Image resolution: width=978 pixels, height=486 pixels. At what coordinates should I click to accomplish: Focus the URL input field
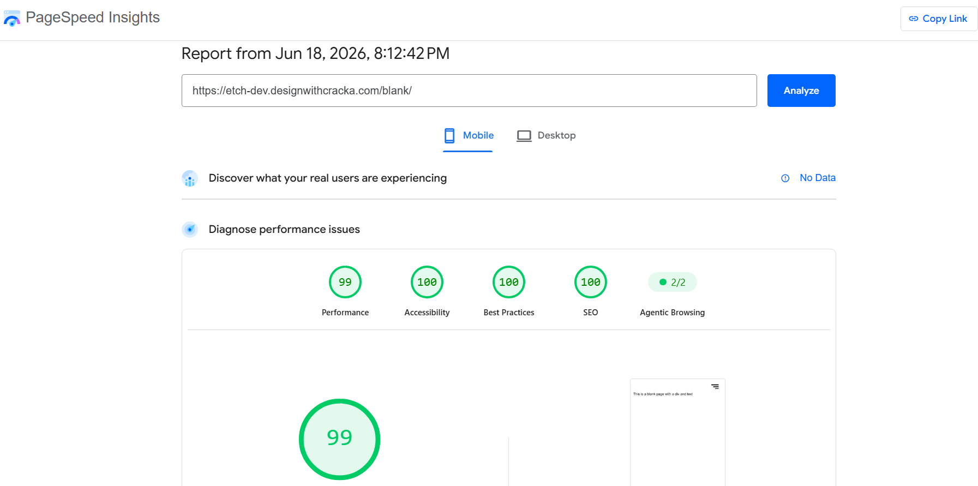pyautogui.click(x=469, y=91)
